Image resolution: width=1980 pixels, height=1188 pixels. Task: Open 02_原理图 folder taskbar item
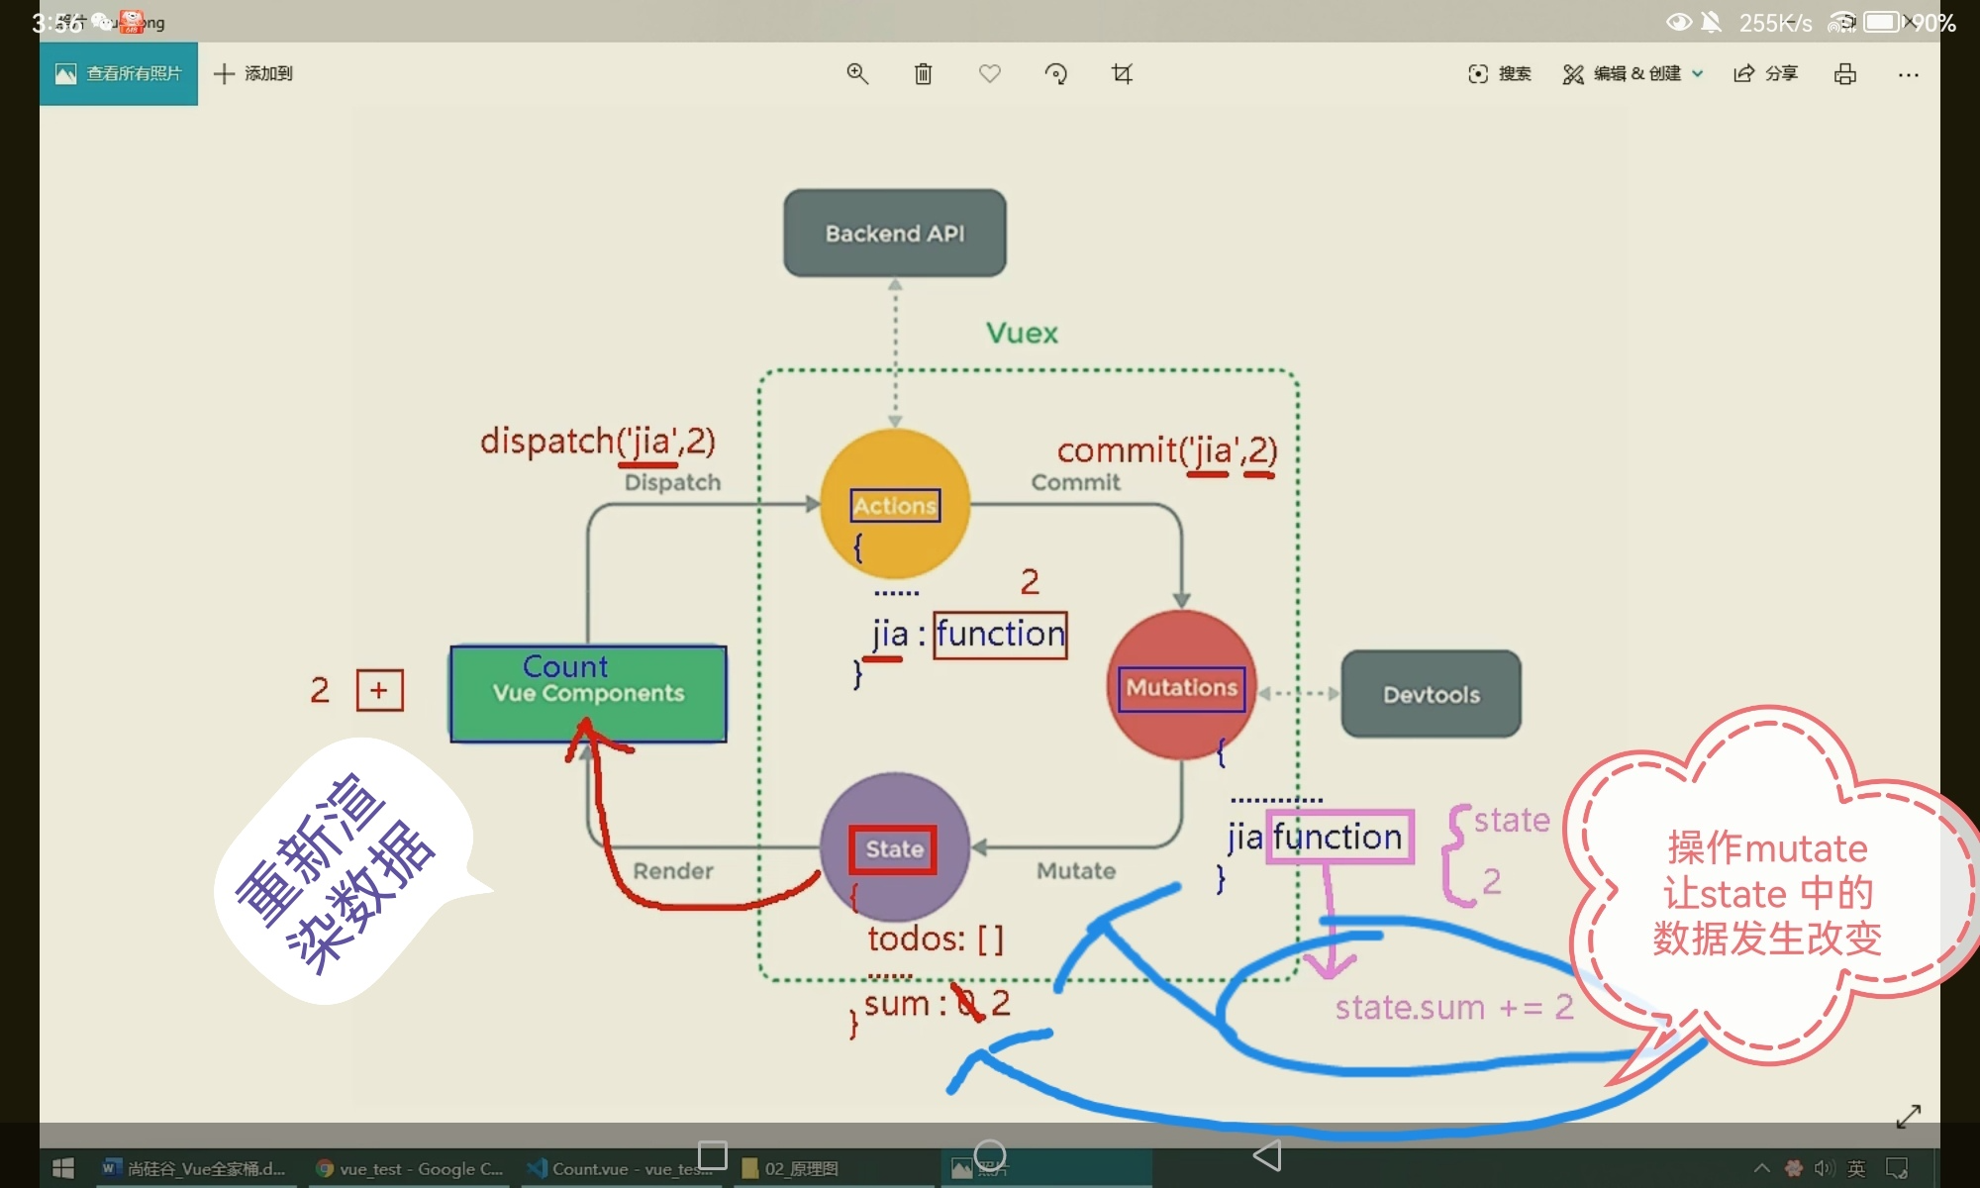pyautogui.click(x=792, y=1168)
